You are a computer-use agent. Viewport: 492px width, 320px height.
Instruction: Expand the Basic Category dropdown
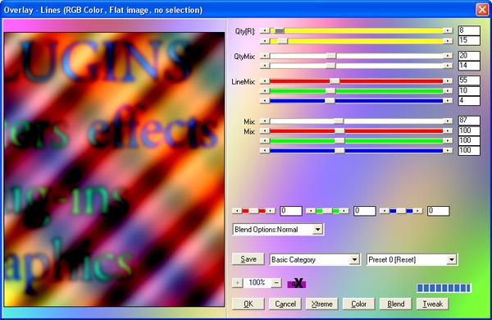coord(354,260)
